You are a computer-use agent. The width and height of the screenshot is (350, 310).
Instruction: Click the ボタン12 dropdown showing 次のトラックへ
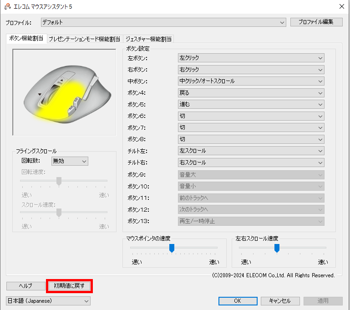click(251, 209)
